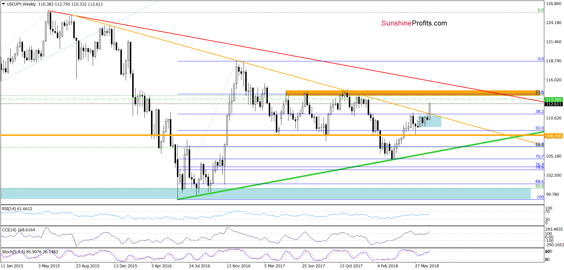Click the CCI(14) 168.6164 indicator label
The width and height of the screenshot is (564, 270).
[x=18, y=230]
